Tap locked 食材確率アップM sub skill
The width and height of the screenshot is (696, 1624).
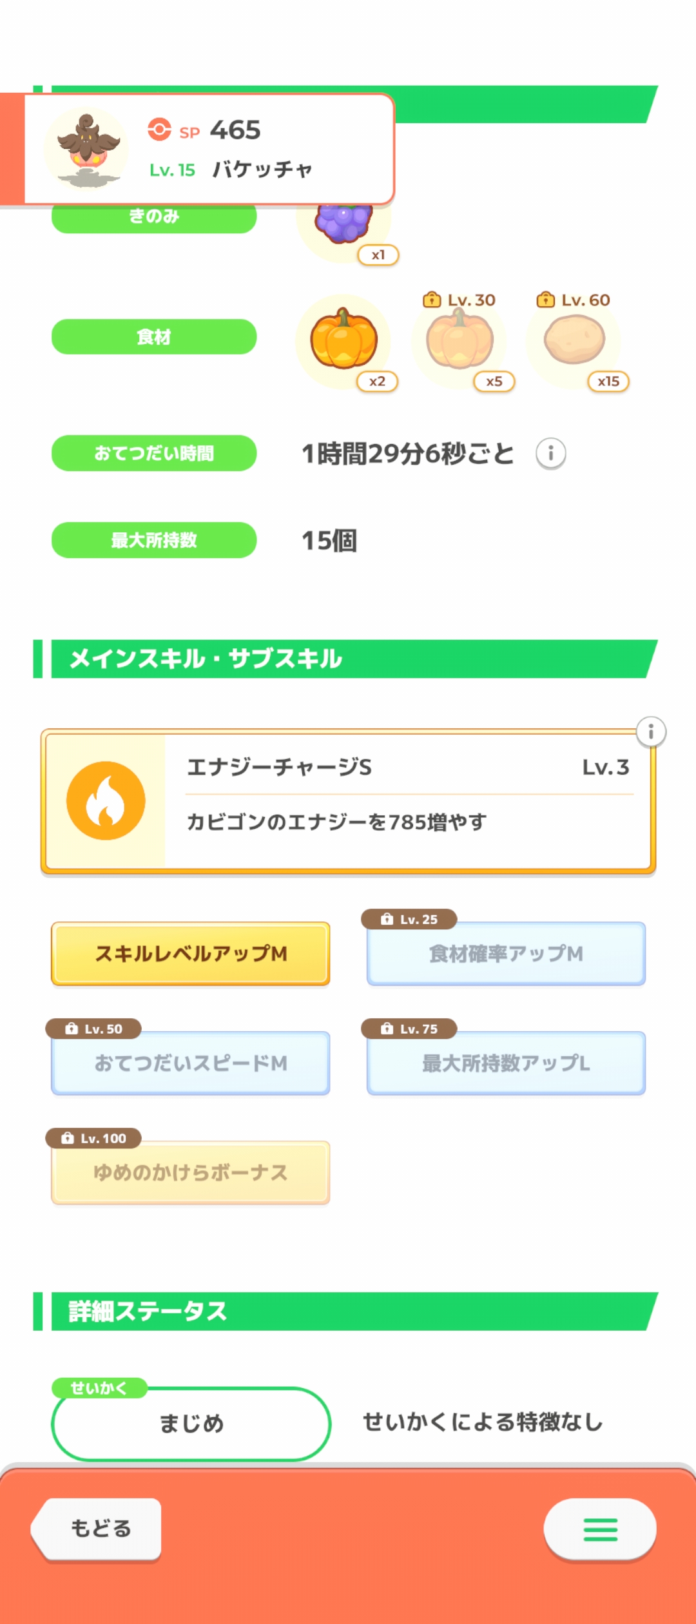(506, 953)
